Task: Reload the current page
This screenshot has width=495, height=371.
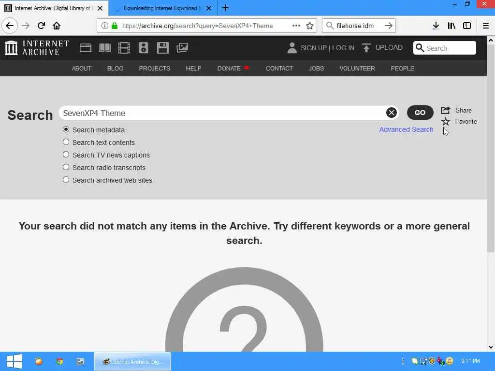Action: [41, 26]
